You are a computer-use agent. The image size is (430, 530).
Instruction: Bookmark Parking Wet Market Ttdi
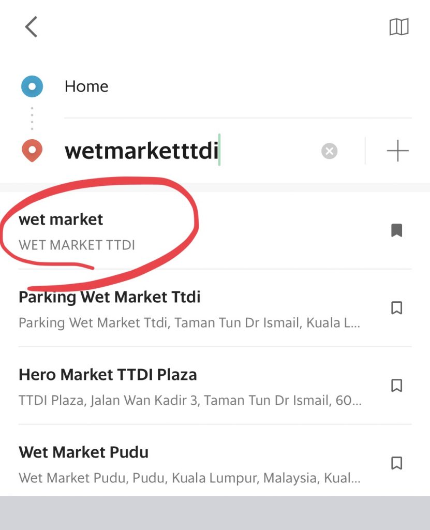[x=396, y=307]
